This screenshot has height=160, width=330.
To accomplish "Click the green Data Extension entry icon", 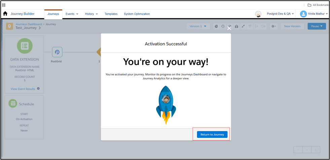I will point(25,46).
